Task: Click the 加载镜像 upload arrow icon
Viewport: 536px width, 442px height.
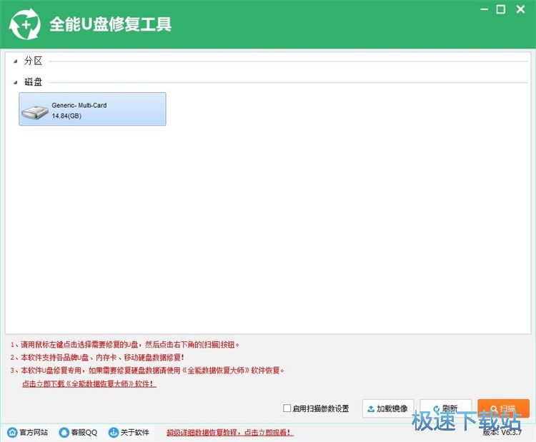Action: (x=371, y=408)
